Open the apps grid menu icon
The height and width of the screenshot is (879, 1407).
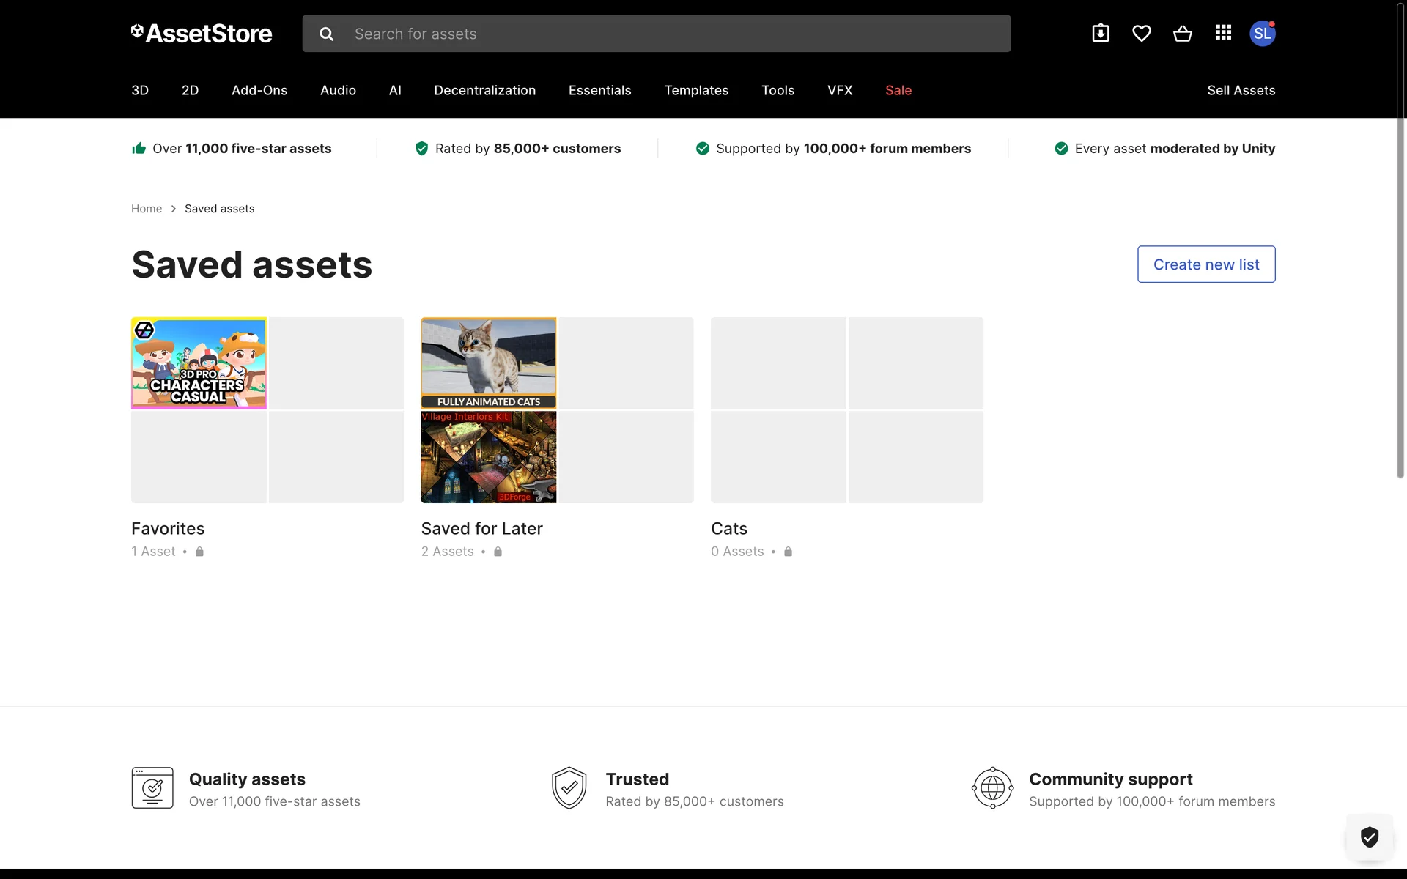click(1223, 33)
